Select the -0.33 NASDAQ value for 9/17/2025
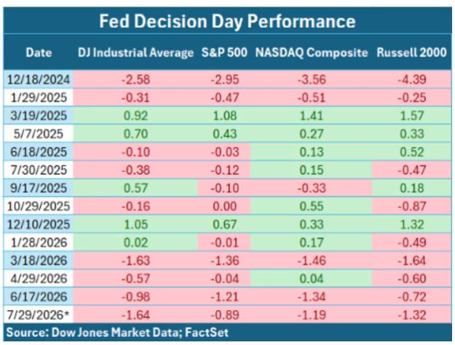The height and width of the screenshot is (345, 455). point(312,188)
